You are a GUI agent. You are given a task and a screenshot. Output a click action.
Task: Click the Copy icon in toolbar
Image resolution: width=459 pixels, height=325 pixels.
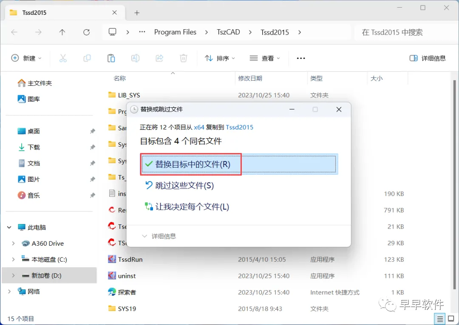[x=87, y=58]
